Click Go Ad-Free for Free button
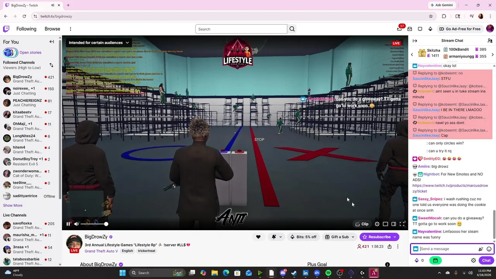Screen dimensions: 496x279 click(460, 29)
